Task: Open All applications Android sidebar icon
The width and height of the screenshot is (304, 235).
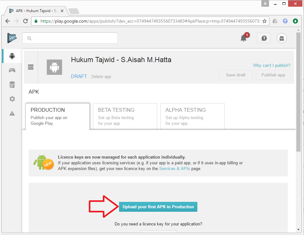Action: point(12,56)
